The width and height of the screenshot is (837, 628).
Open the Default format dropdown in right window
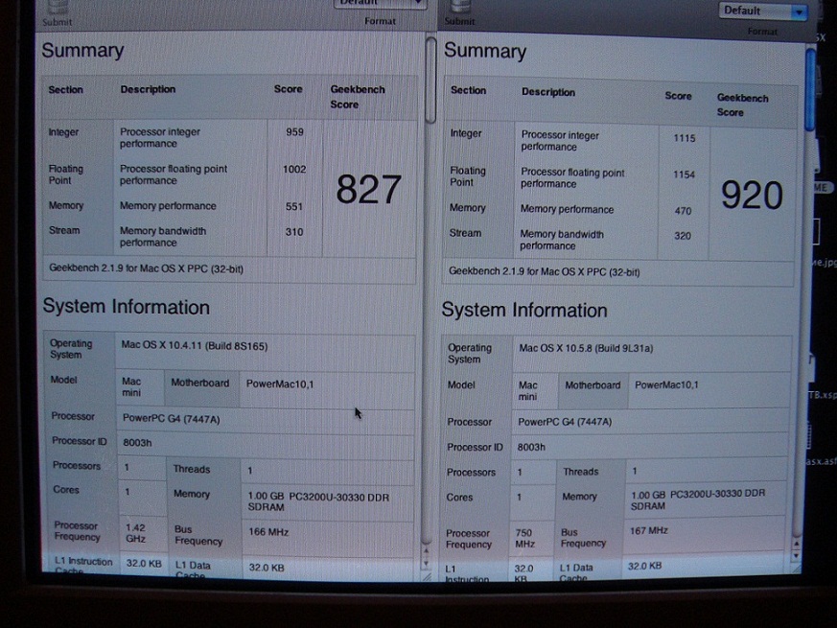763,11
